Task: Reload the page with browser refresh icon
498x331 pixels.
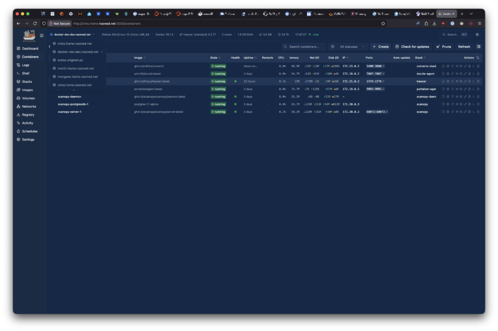Action: coord(35,23)
